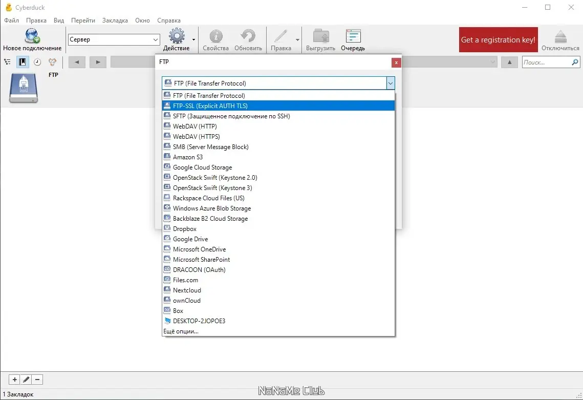Go back with left arrow button
583x400 pixels.
point(77,62)
